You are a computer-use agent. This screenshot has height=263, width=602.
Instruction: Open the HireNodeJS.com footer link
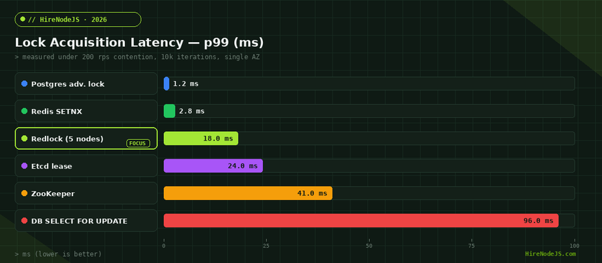(x=550, y=254)
